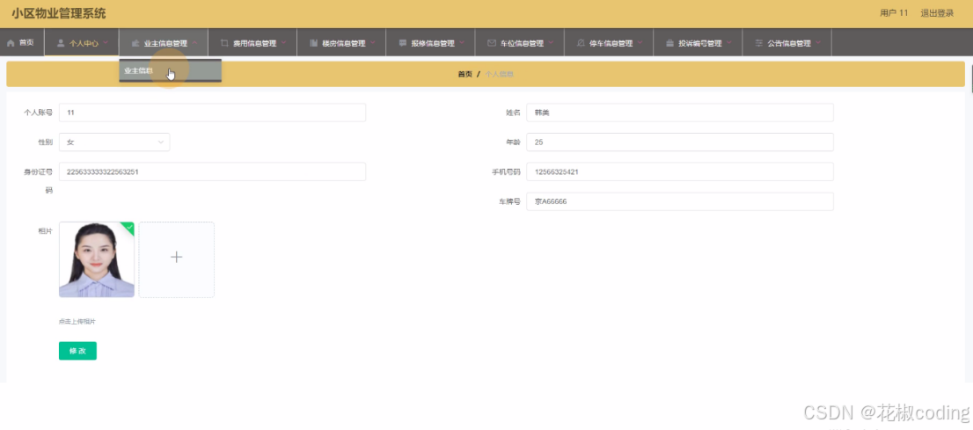Image resolution: width=973 pixels, height=430 pixels.
Task: Open the 车位信息管理 menu label
Action: pos(522,43)
